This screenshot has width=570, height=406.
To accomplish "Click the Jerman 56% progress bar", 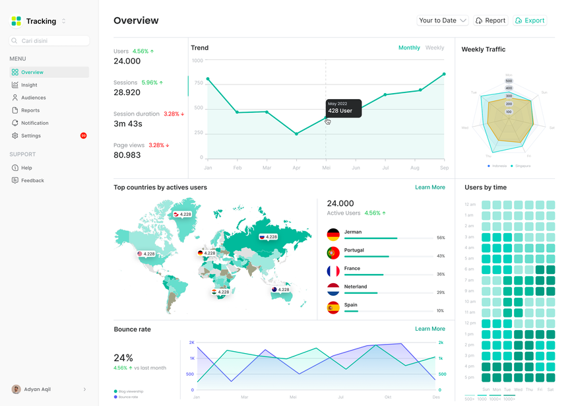I will 389,238.
